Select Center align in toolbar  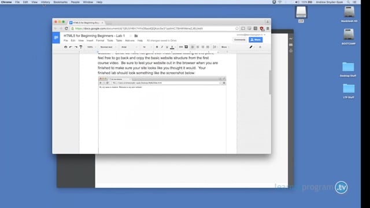pyautogui.click(x=198, y=47)
